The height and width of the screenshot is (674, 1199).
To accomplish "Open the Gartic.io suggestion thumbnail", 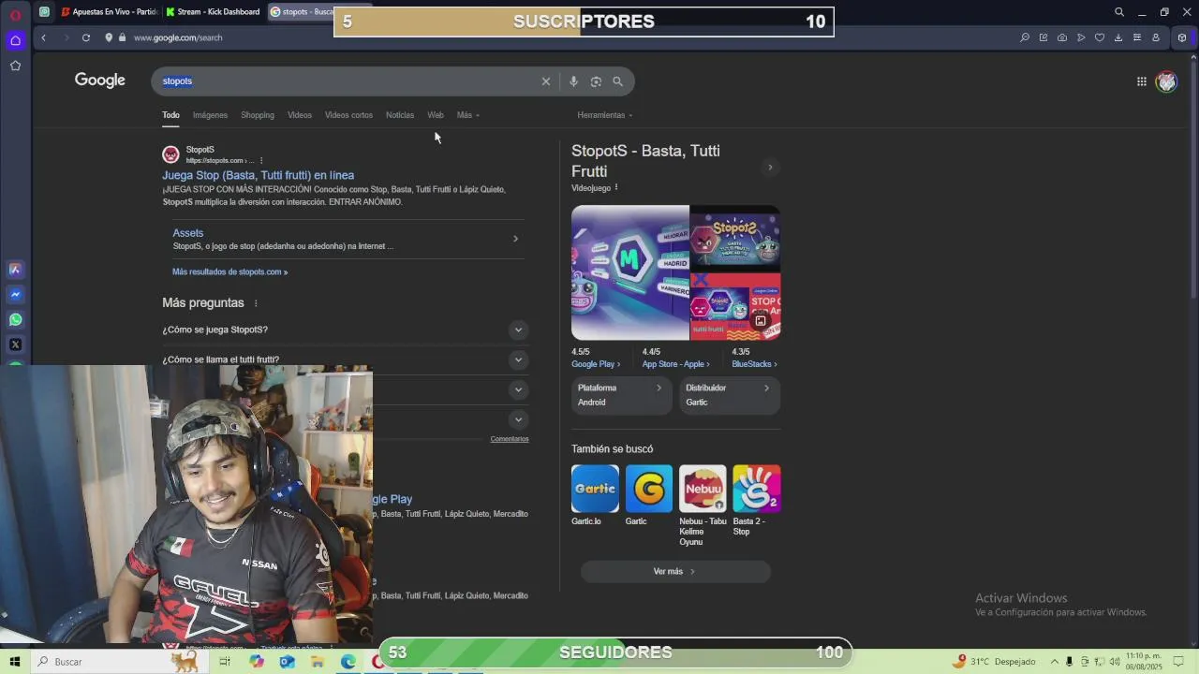I will coord(595,489).
